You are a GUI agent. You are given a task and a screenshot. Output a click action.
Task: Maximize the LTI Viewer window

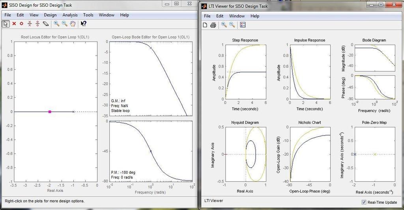(381, 4)
